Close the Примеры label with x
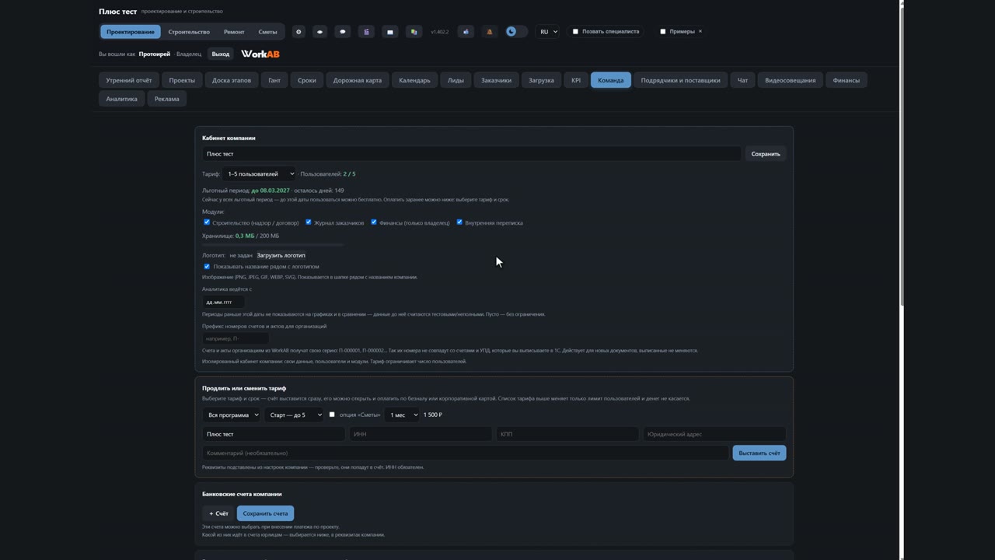 point(700,31)
